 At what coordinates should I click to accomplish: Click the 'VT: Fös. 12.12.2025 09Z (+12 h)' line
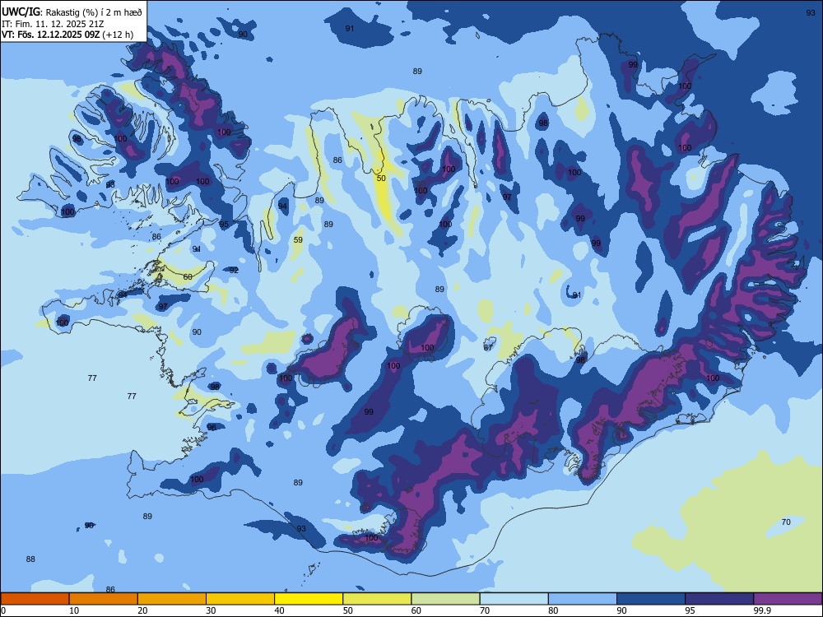[67, 35]
